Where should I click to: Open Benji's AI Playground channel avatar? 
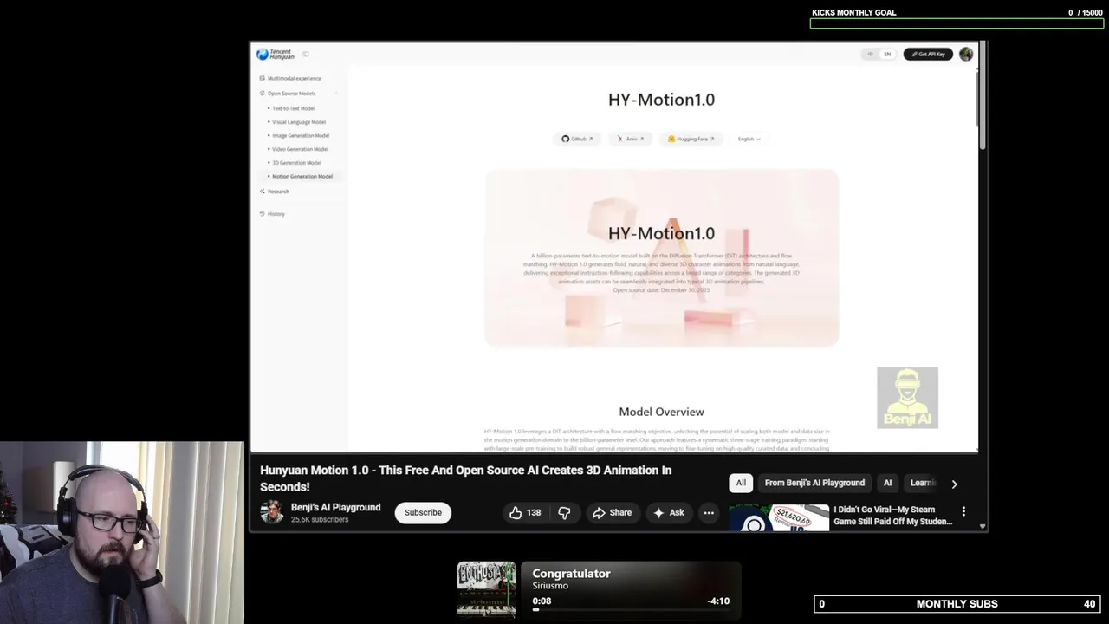click(x=272, y=511)
